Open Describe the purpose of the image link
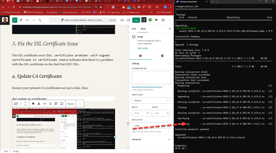 [147, 87]
